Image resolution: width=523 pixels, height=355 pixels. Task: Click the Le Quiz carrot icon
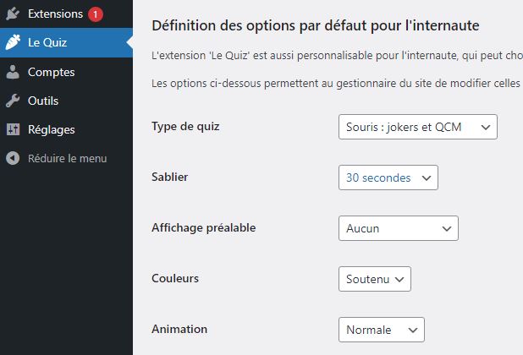point(13,42)
